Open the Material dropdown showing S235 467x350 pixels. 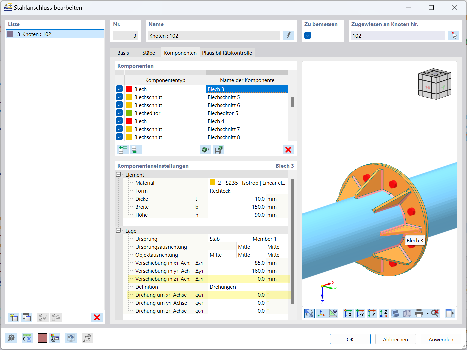pyautogui.click(x=248, y=183)
